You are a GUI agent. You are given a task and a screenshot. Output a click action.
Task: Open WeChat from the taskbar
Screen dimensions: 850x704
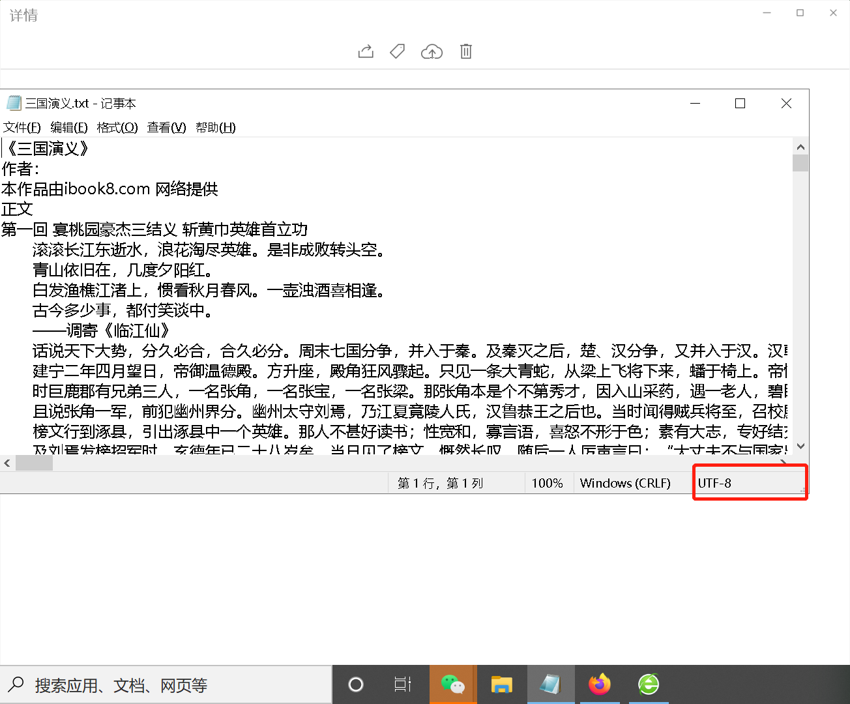(453, 684)
